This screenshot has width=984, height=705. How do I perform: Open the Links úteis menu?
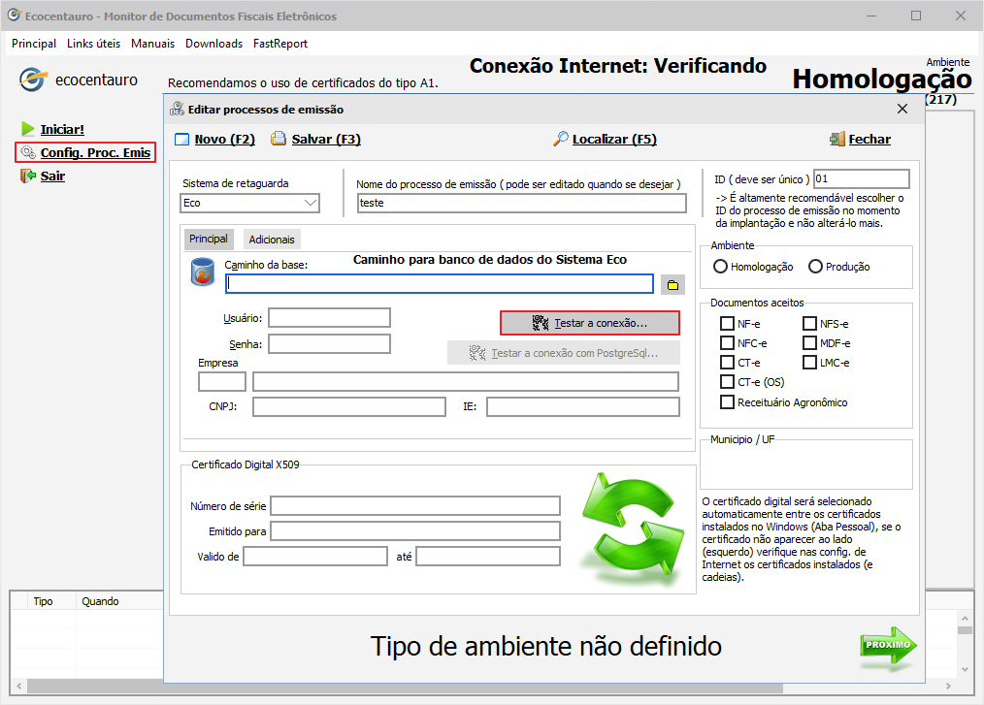click(93, 44)
